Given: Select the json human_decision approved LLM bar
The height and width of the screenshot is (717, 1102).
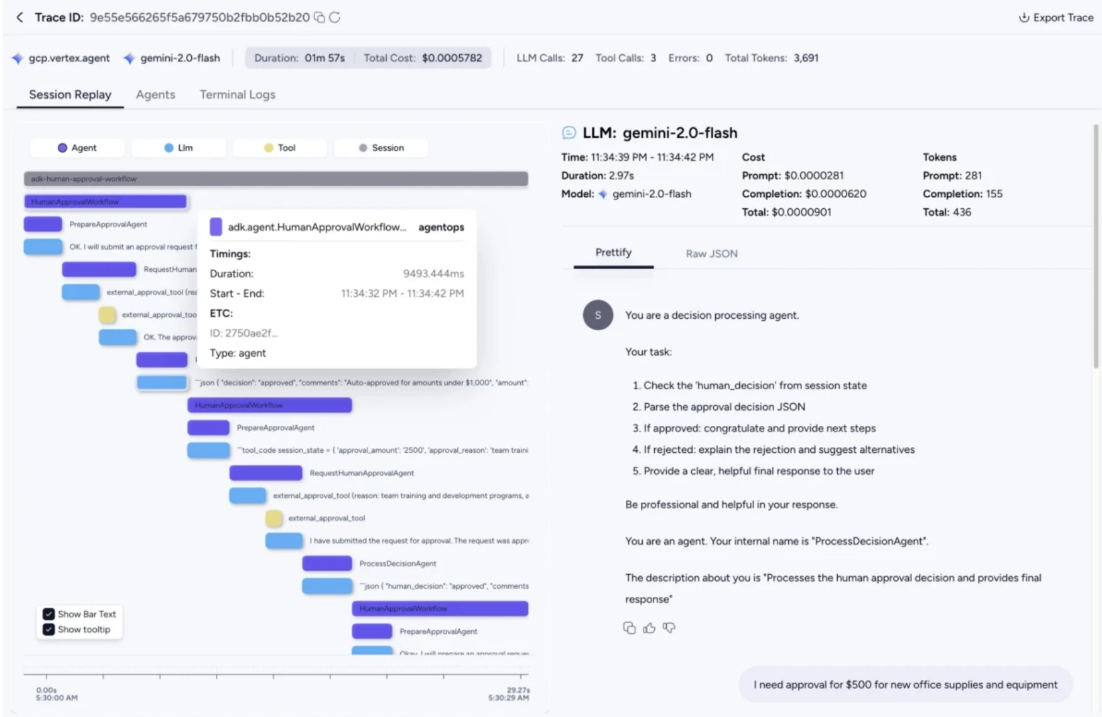Looking at the screenshot, I should click(x=327, y=586).
